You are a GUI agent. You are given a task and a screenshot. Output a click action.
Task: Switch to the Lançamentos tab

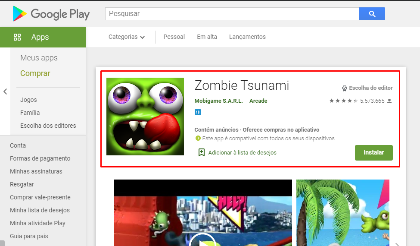247,37
